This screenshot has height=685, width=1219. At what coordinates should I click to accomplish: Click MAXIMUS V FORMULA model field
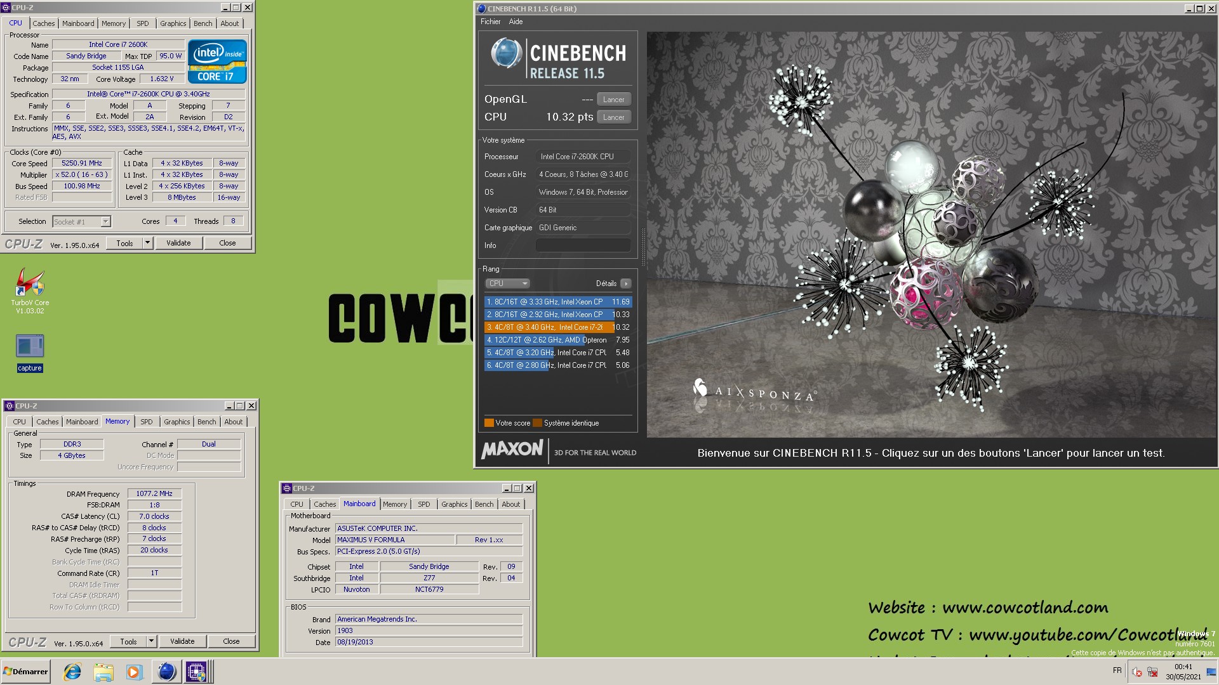tap(395, 540)
